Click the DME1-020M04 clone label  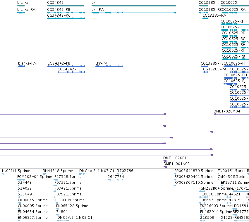[x=227, y=111]
